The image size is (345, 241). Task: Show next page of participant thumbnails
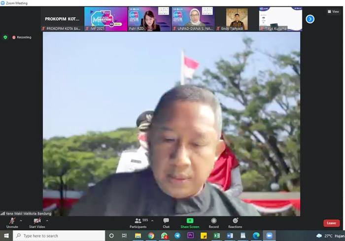[x=310, y=19]
